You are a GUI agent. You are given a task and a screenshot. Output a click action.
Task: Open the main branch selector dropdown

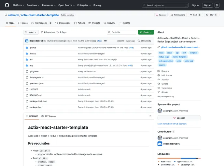[31, 32]
